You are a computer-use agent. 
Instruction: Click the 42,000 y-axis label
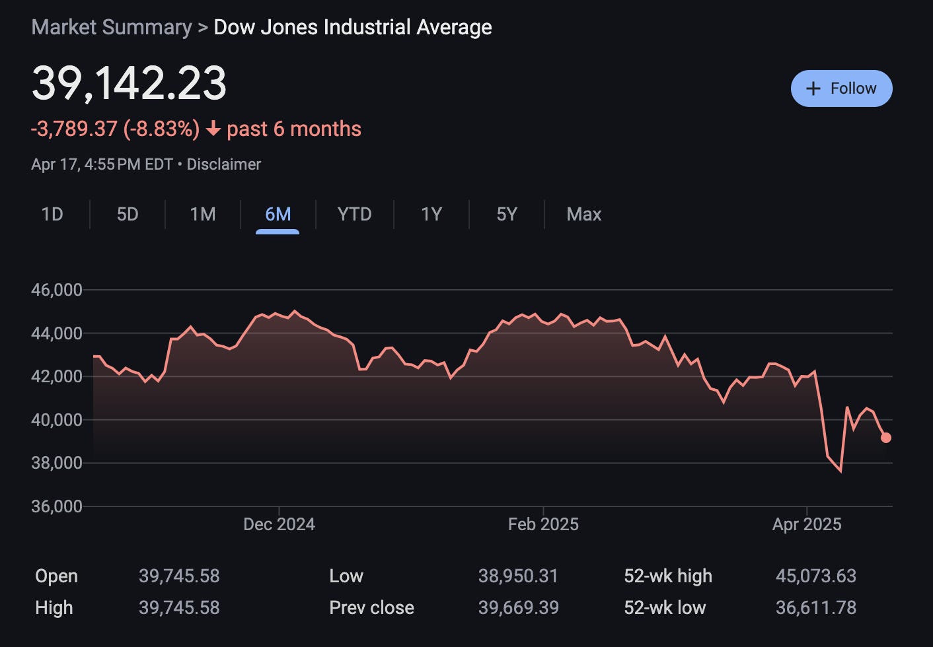click(57, 376)
